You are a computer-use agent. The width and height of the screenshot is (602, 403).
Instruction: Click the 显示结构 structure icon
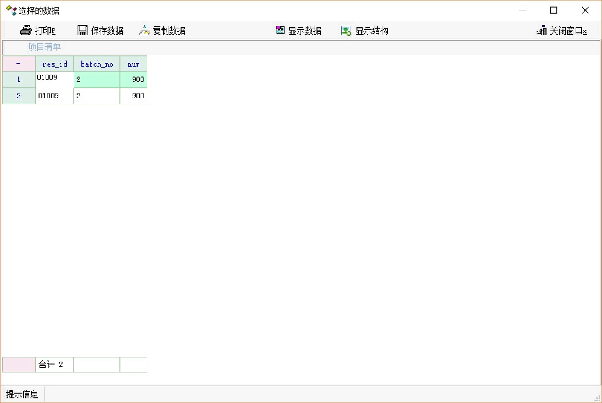click(x=346, y=31)
